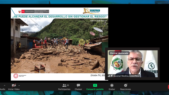Start recording with the Grabar circle icon
169x95 pixels.
112,85
